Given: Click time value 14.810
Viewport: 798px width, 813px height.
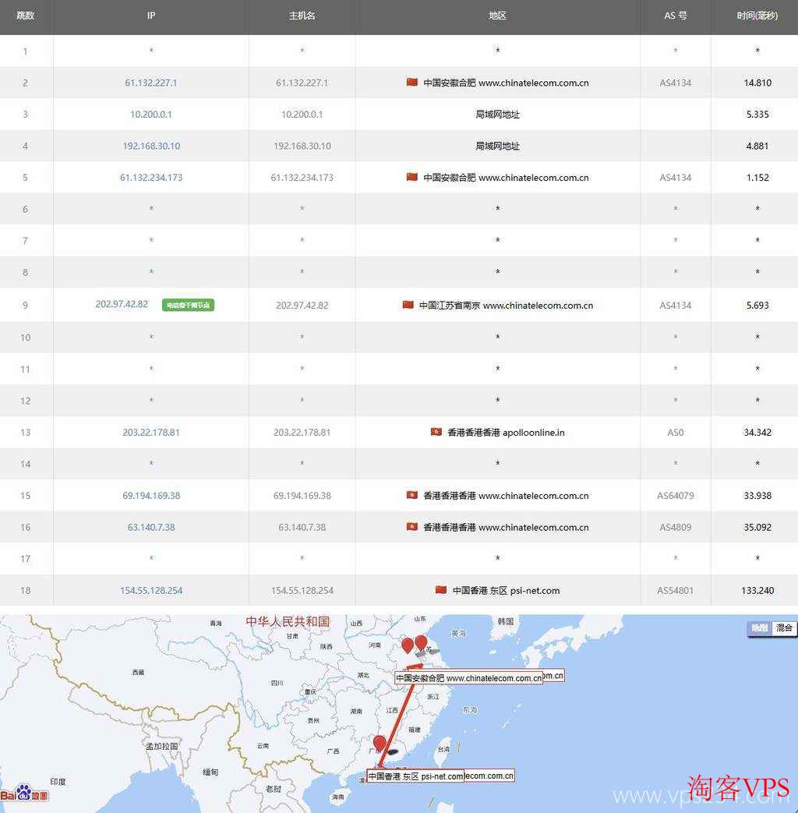Looking at the screenshot, I should pyautogui.click(x=757, y=83).
